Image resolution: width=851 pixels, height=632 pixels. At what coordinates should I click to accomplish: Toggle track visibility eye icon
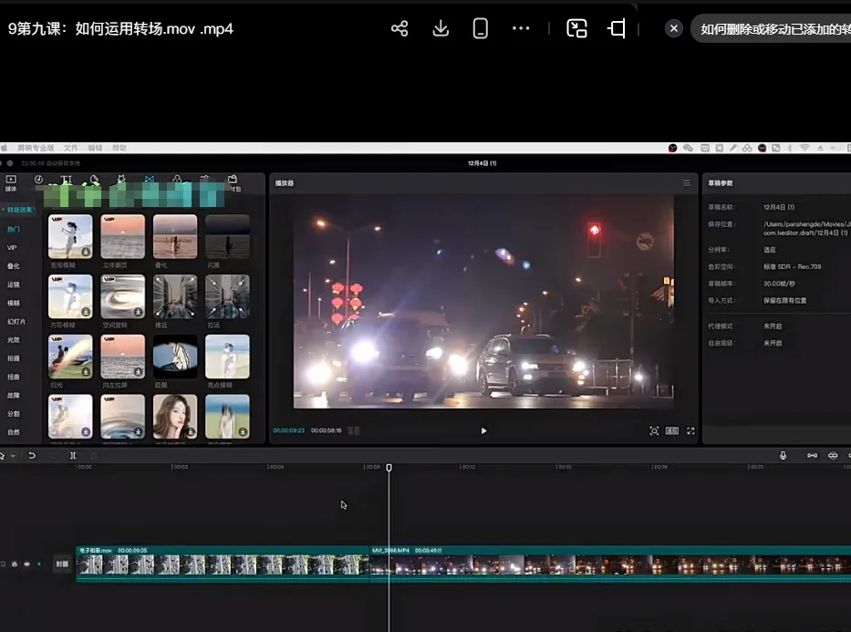[26, 565]
